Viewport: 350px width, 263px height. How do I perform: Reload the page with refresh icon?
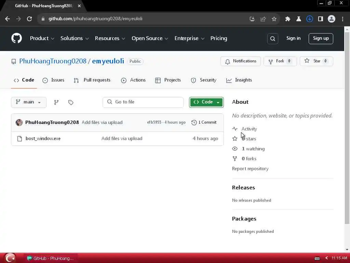point(29,19)
